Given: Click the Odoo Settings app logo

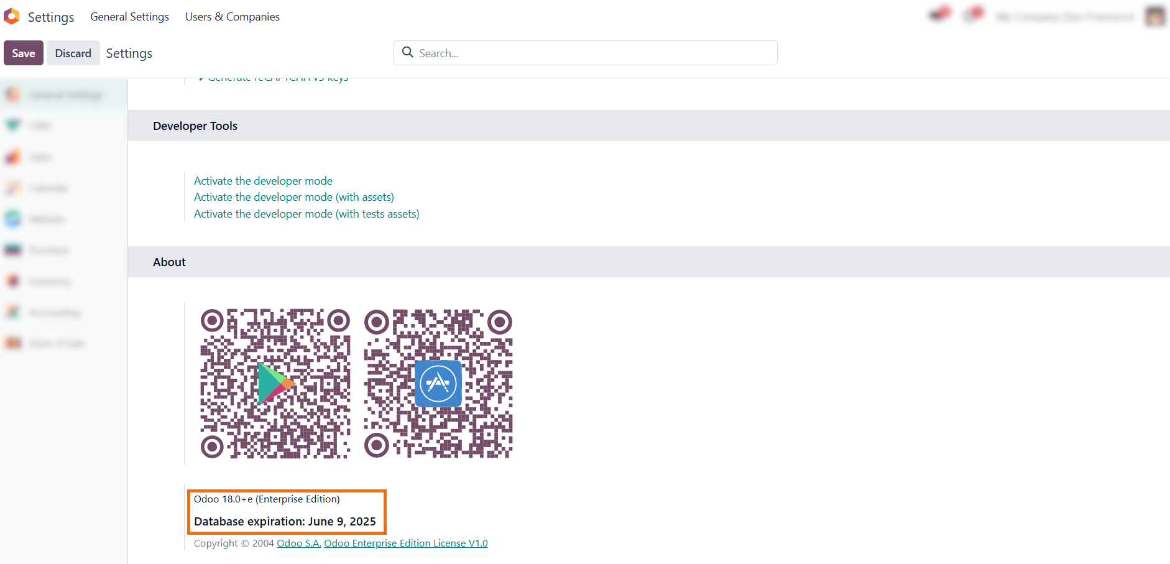Looking at the screenshot, I should (x=11, y=16).
